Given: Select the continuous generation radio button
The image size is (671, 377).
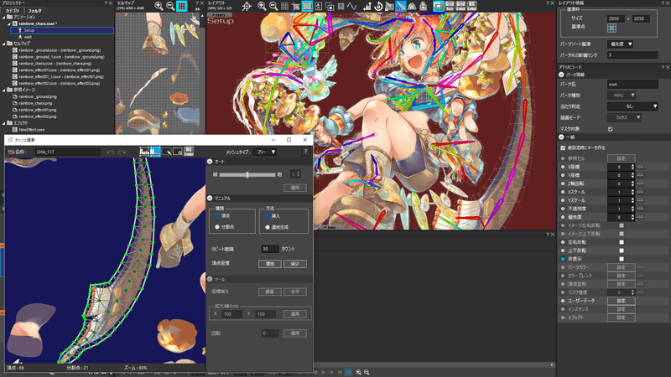Looking at the screenshot, I should click(x=268, y=227).
